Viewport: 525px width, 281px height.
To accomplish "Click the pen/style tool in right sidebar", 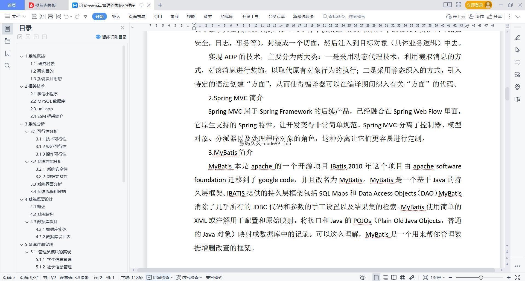I will coord(517,38).
